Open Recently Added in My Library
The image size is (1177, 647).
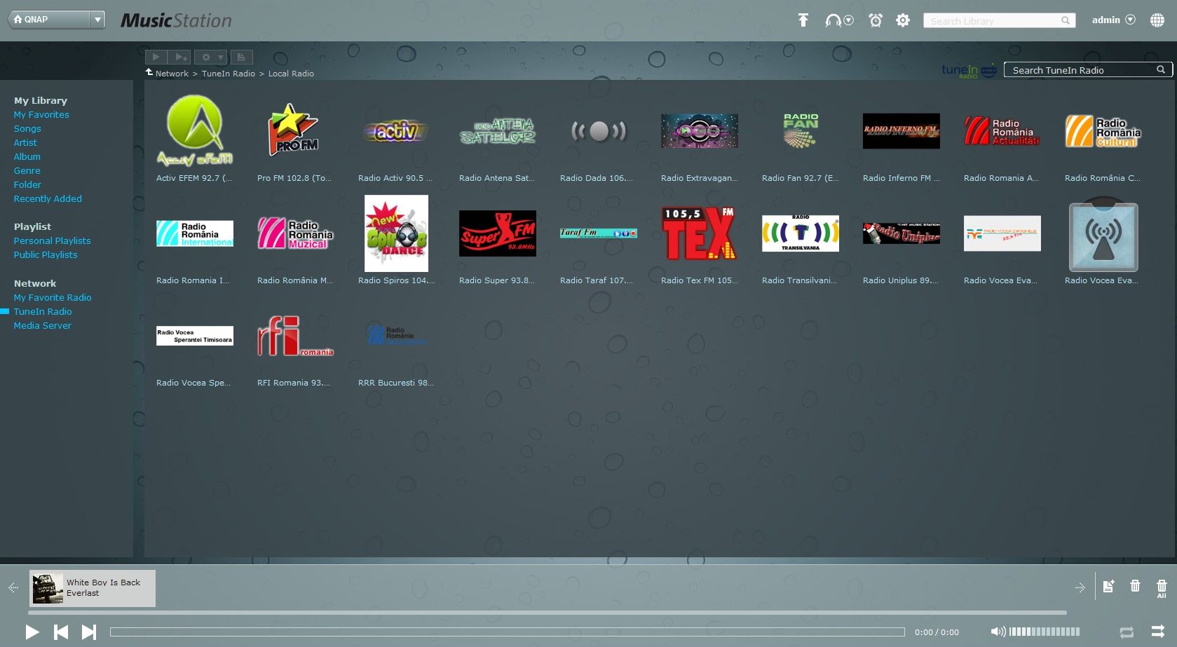pyautogui.click(x=48, y=198)
